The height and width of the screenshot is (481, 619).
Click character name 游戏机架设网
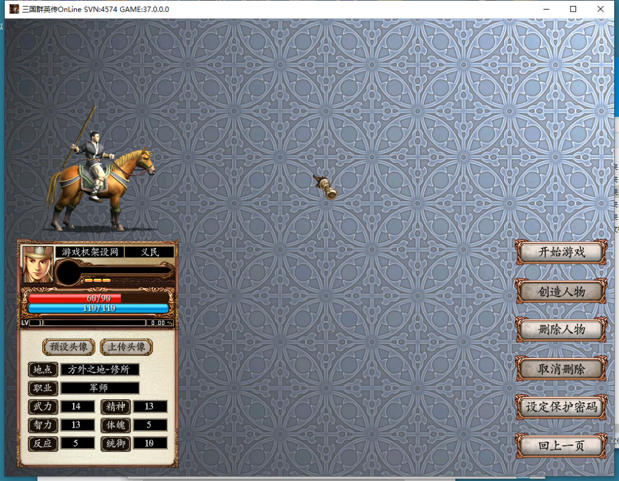89,252
